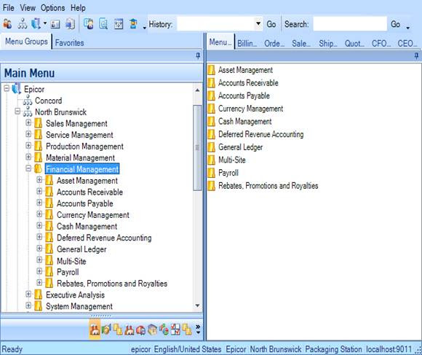Switch to Favorites tab
Viewport: 422px width, 355px height.
tap(69, 42)
